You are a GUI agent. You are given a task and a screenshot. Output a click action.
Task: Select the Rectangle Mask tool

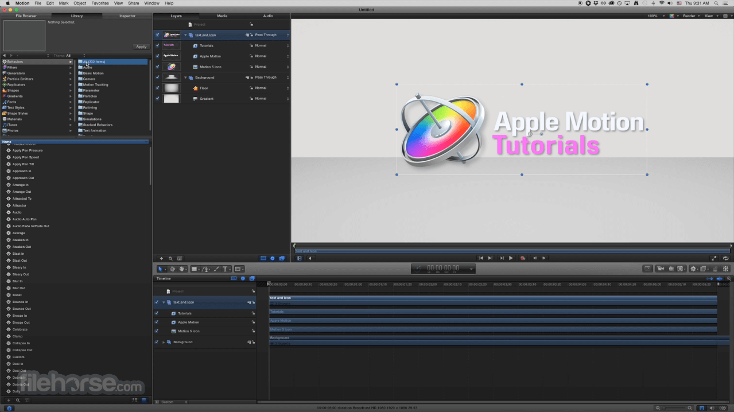point(238,269)
